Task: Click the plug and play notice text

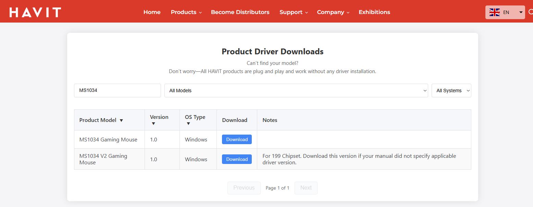Action: point(273,72)
